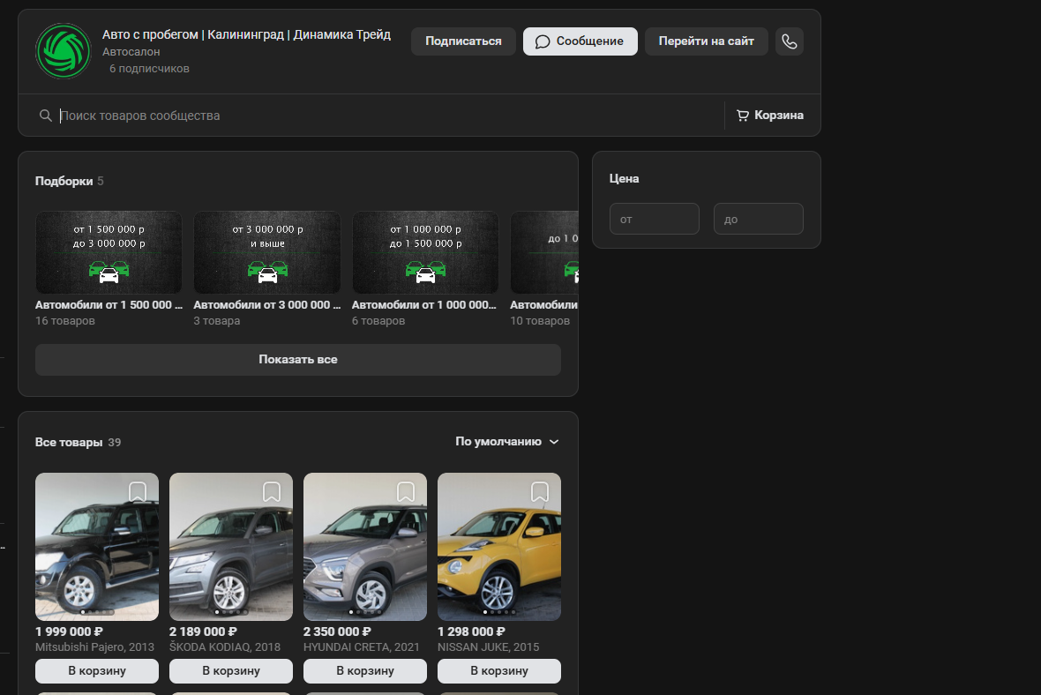Viewport: 1041px width, 695px height.
Task: Bookmark the HYUNDAI CRETA listing
Action: (x=406, y=492)
